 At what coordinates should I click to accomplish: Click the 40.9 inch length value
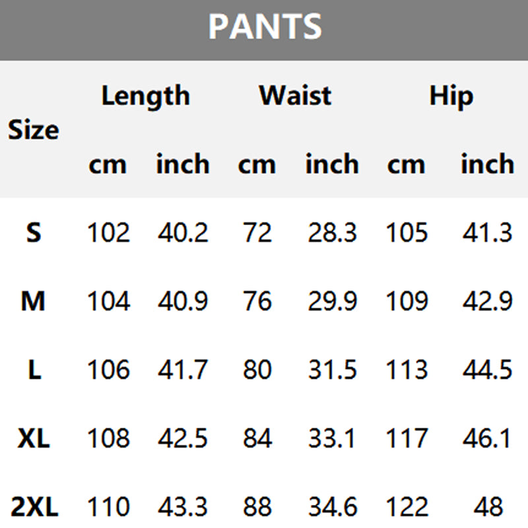point(182,302)
